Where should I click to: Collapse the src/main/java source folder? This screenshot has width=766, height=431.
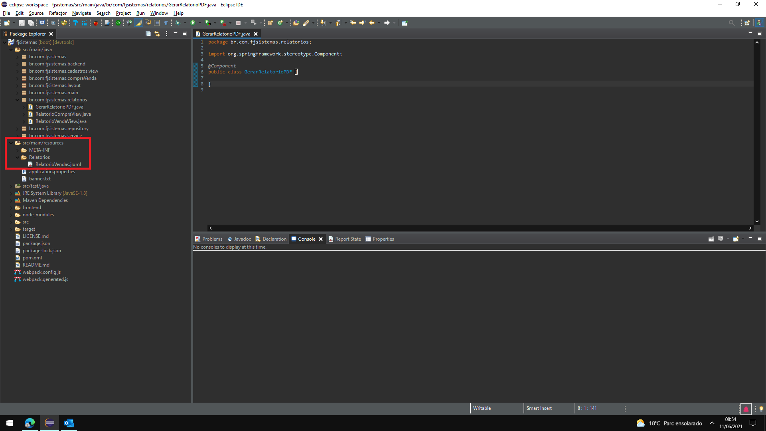11,49
